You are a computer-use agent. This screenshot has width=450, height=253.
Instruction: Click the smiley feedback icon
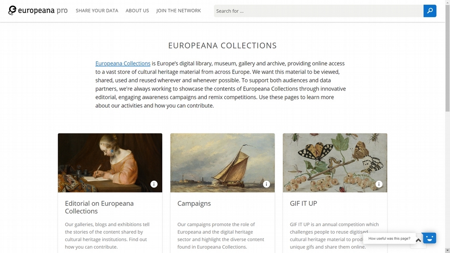point(429,238)
